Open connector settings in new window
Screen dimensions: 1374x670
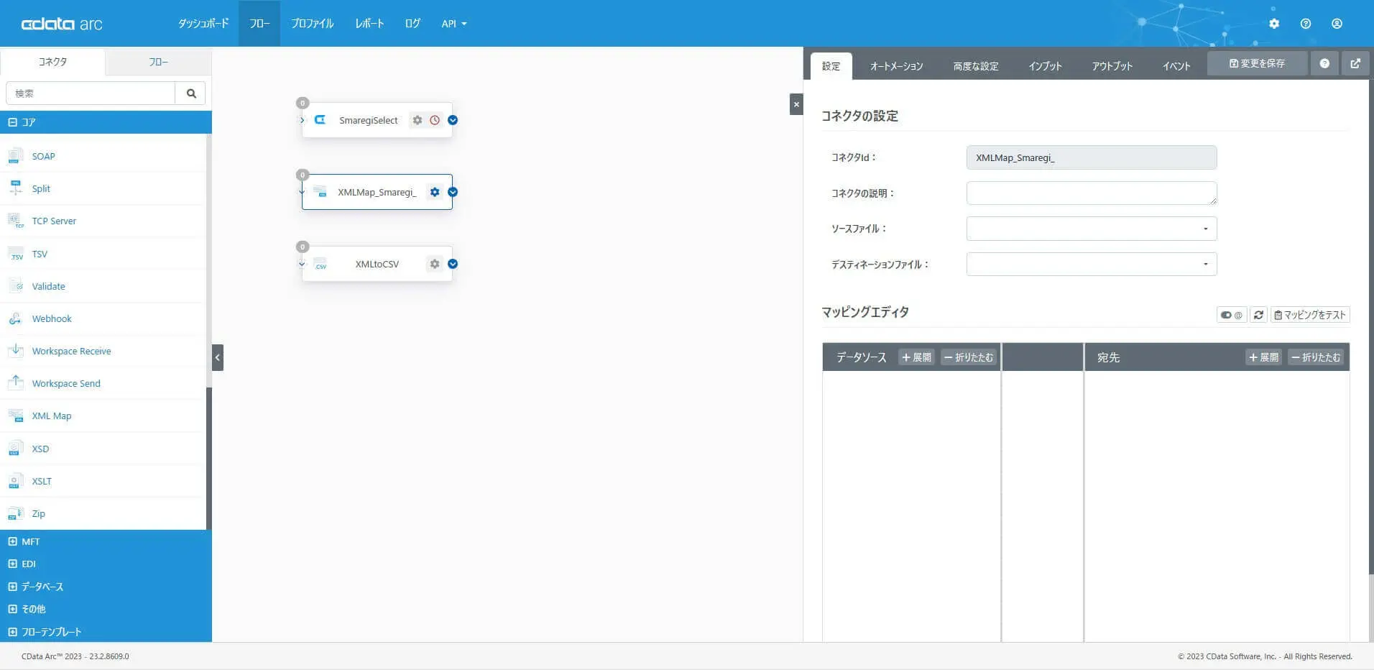click(1355, 63)
